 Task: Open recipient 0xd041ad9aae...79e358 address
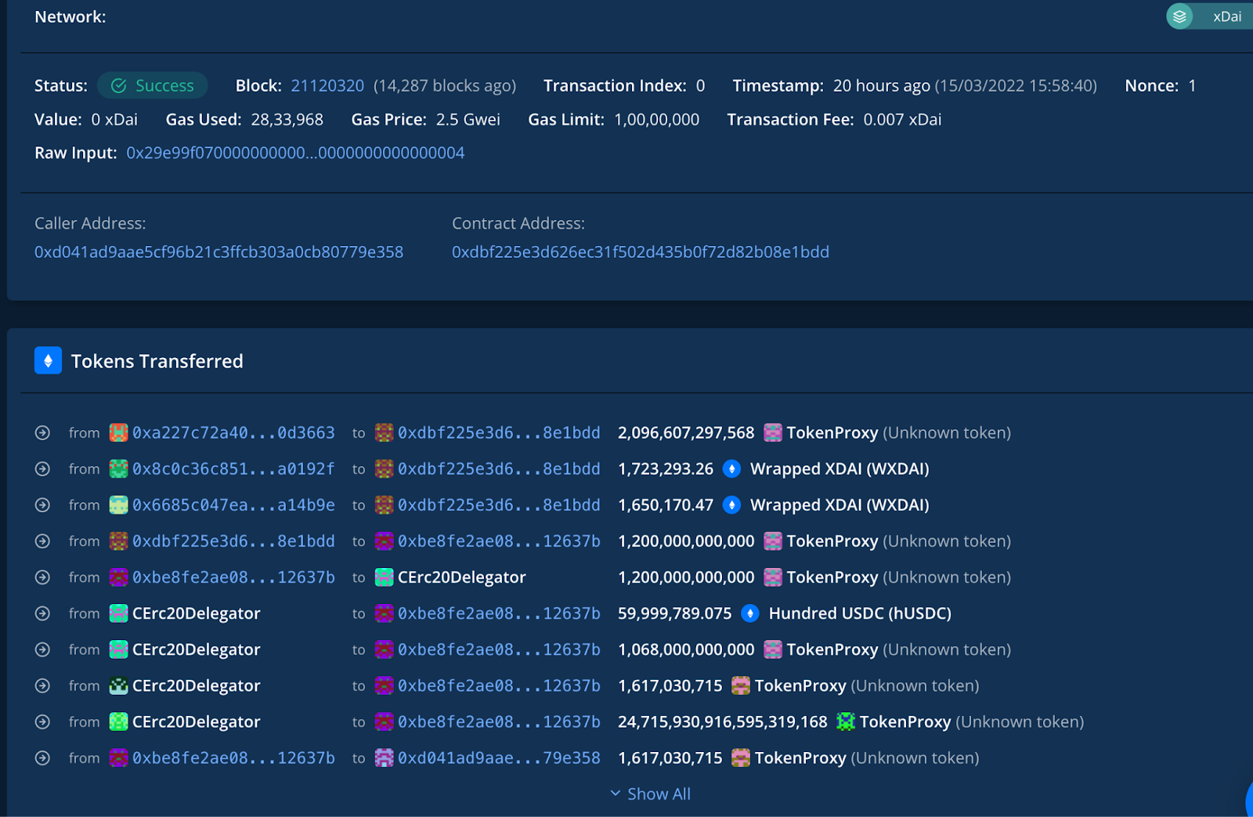[499, 757]
